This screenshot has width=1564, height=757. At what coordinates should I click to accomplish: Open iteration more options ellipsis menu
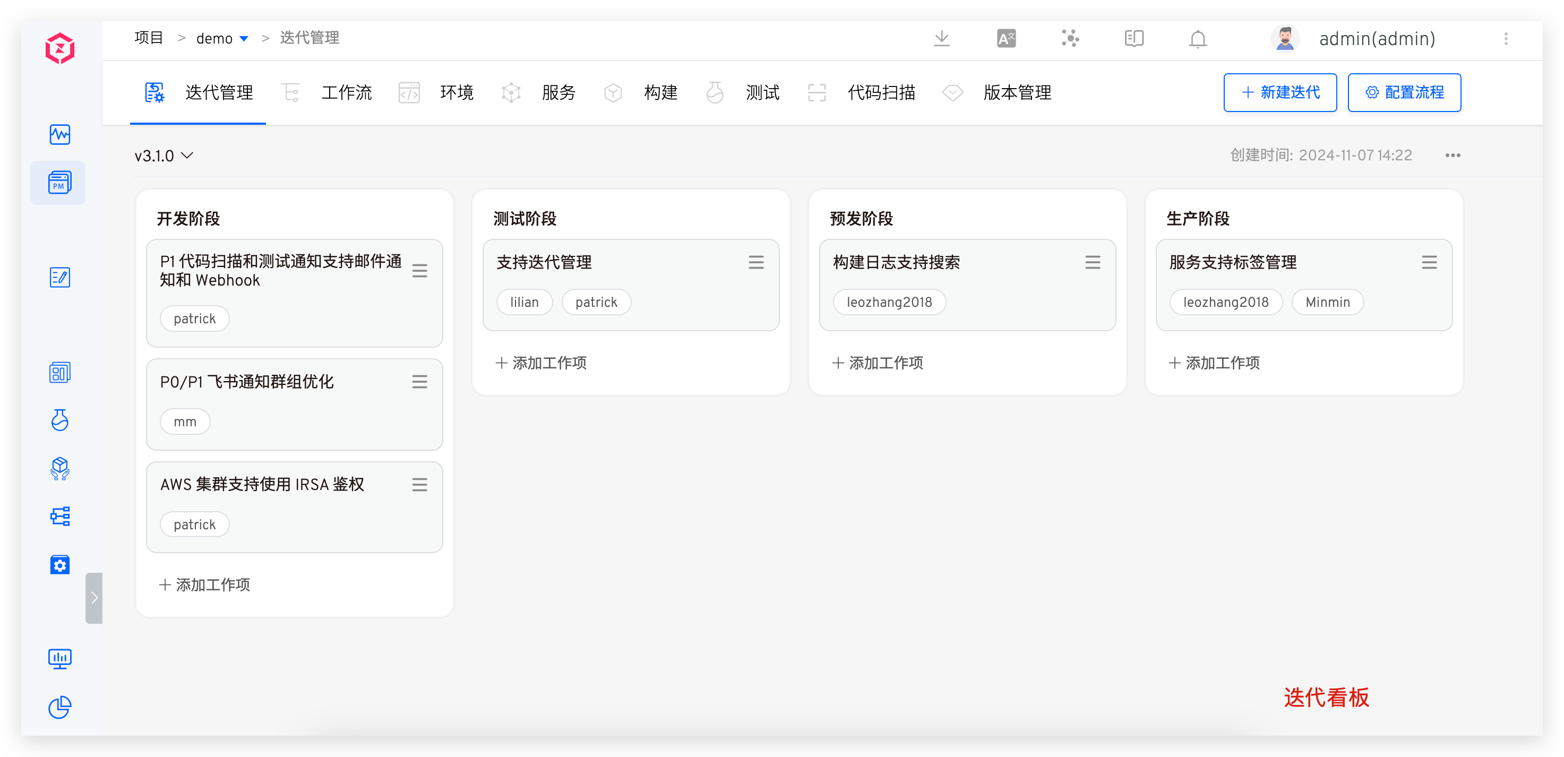tap(1453, 156)
